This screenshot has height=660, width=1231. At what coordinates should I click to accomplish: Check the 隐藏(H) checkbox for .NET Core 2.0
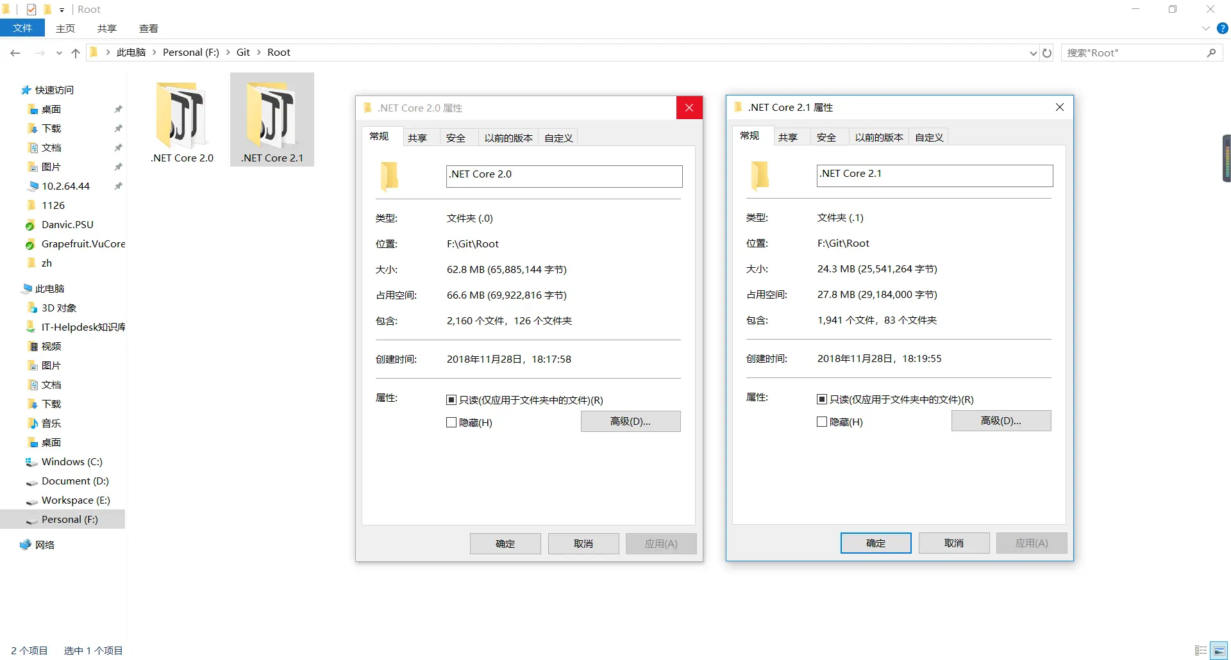(x=451, y=422)
